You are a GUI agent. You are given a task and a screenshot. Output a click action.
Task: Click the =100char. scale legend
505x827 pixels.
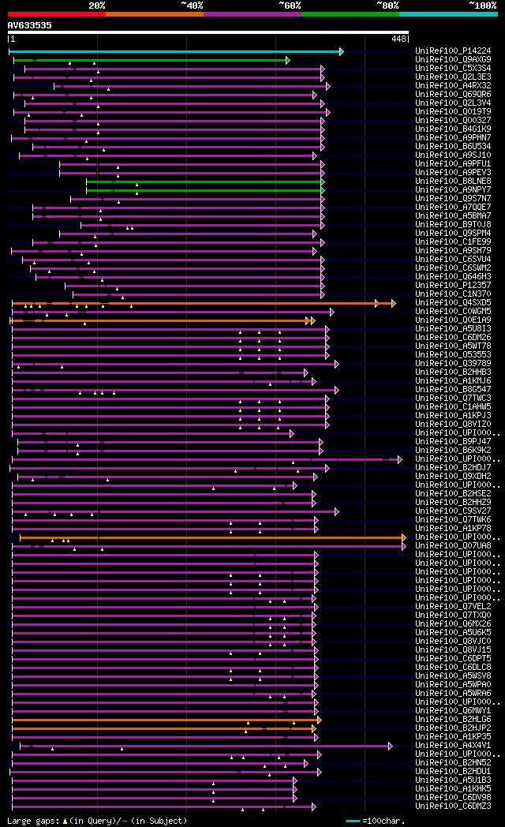pos(376,821)
